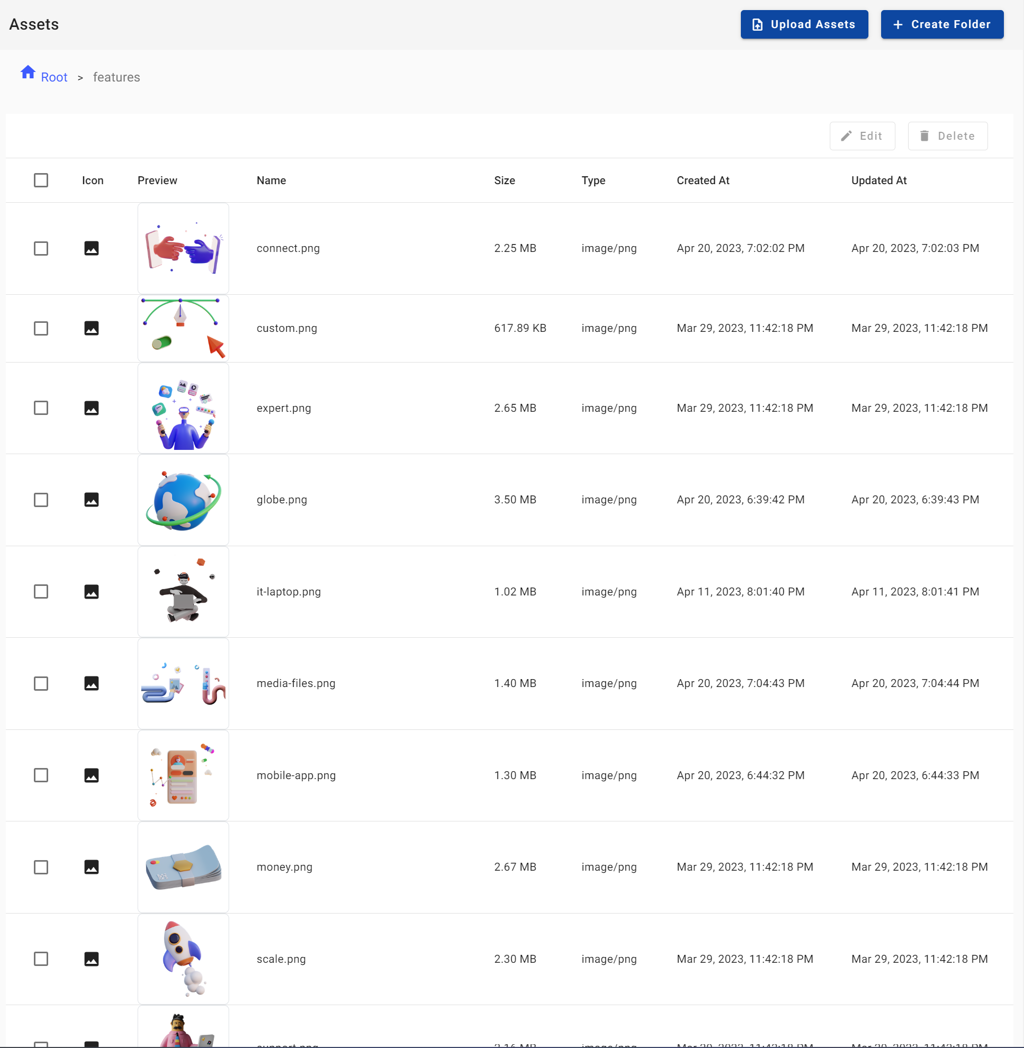This screenshot has height=1048, width=1024.
Task: Open the it-laptop.png preview thumbnail
Action: pos(184,592)
